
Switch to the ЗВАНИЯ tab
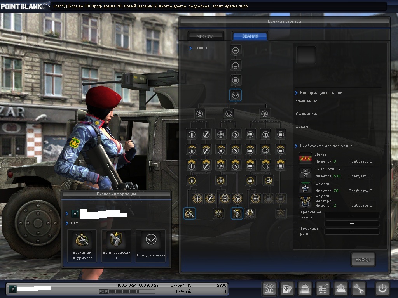250,36
